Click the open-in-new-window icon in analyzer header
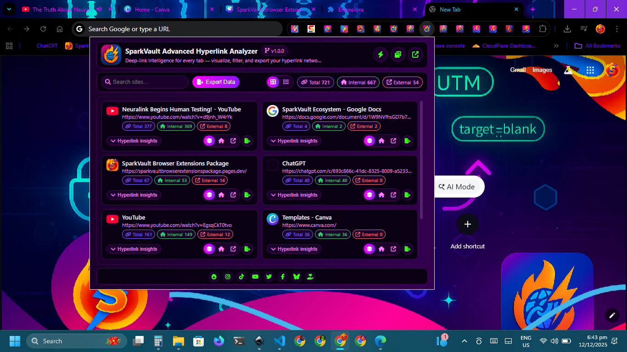Screen dimensions: 627x352 [415, 55]
